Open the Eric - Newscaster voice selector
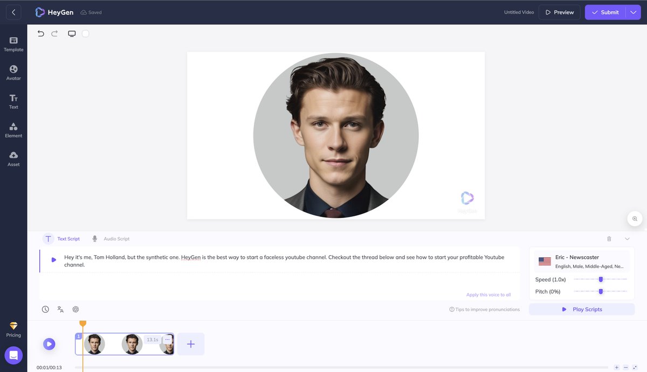647x372 pixels. pyautogui.click(x=582, y=261)
